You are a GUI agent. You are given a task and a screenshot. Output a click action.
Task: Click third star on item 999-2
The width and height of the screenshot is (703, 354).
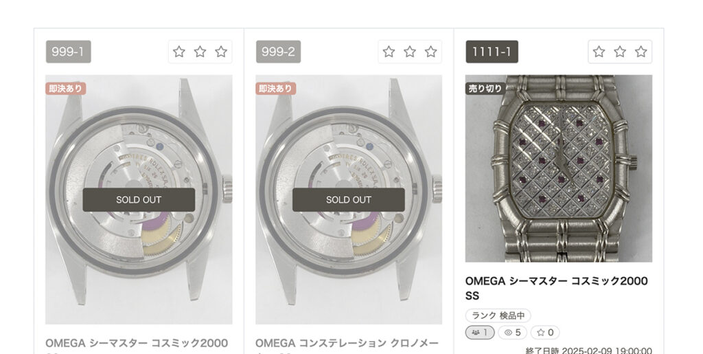click(431, 52)
